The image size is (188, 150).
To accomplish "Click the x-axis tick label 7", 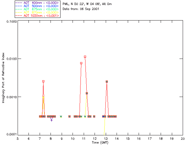I will tap(40, 139).
